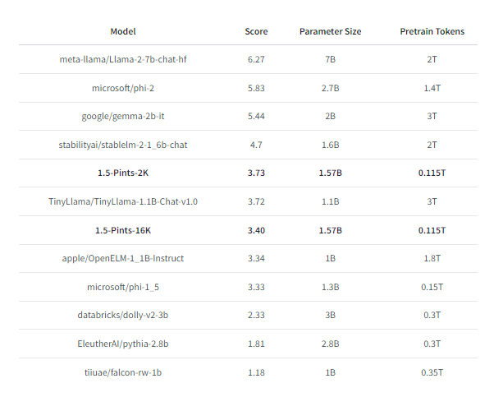The width and height of the screenshot is (494, 397).
Task: Click 1B in the OpenELM row
Action: [330, 258]
